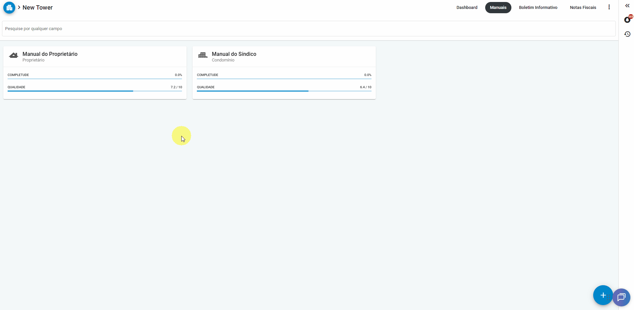Click the building icon on Manual do Síndico
This screenshot has width=634, height=310.
coord(202,56)
